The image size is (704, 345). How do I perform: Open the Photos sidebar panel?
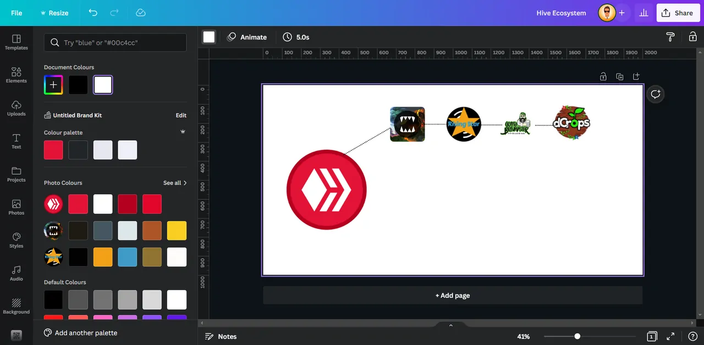pyautogui.click(x=16, y=207)
